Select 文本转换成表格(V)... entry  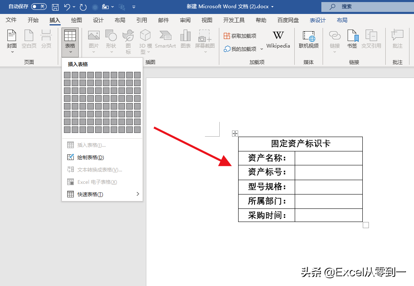102,170
